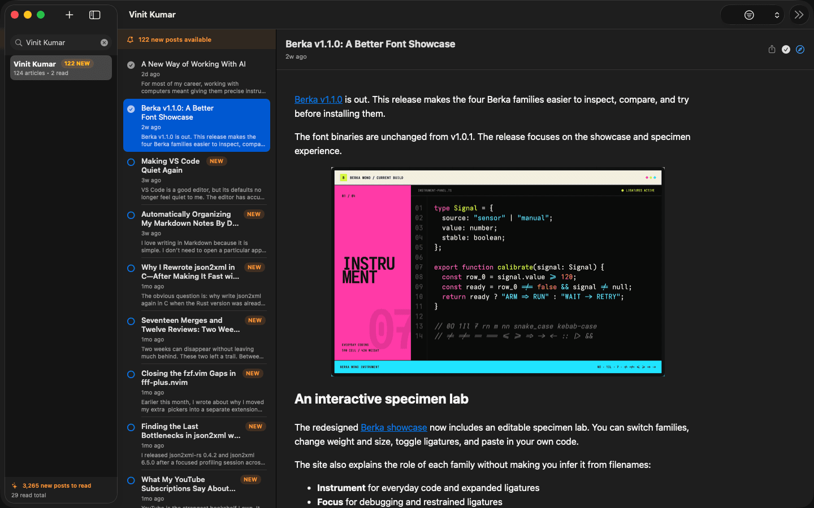The height and width of the screenshot is (508, 814).
Task: Select the Vinit Kumar feed in sidebar
Action: coord(61,68)
